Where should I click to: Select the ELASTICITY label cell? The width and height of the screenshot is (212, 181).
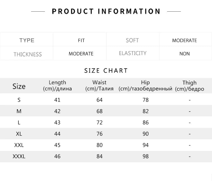click(x=133, y=53)
